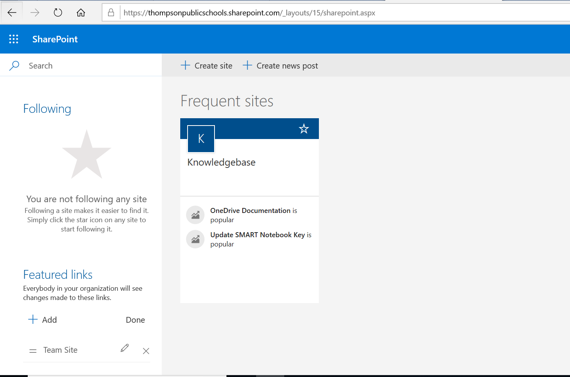This screenshot has height=377, width=570.
Task: Click the browser forward arrow
Action: coord(35,13)
